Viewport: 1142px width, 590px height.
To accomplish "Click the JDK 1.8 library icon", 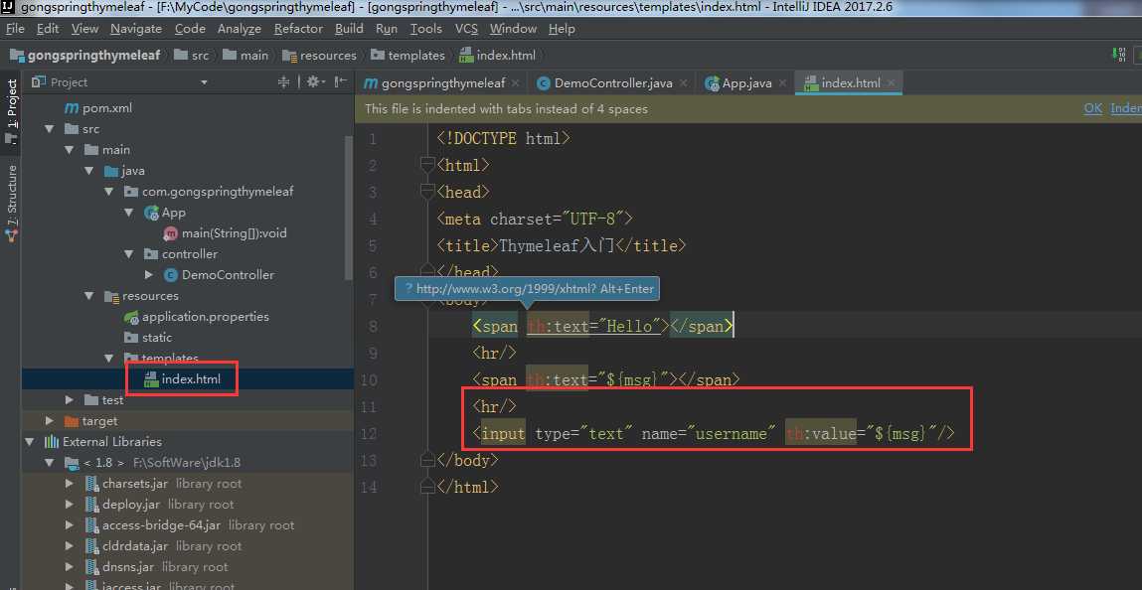I will 72,463.
